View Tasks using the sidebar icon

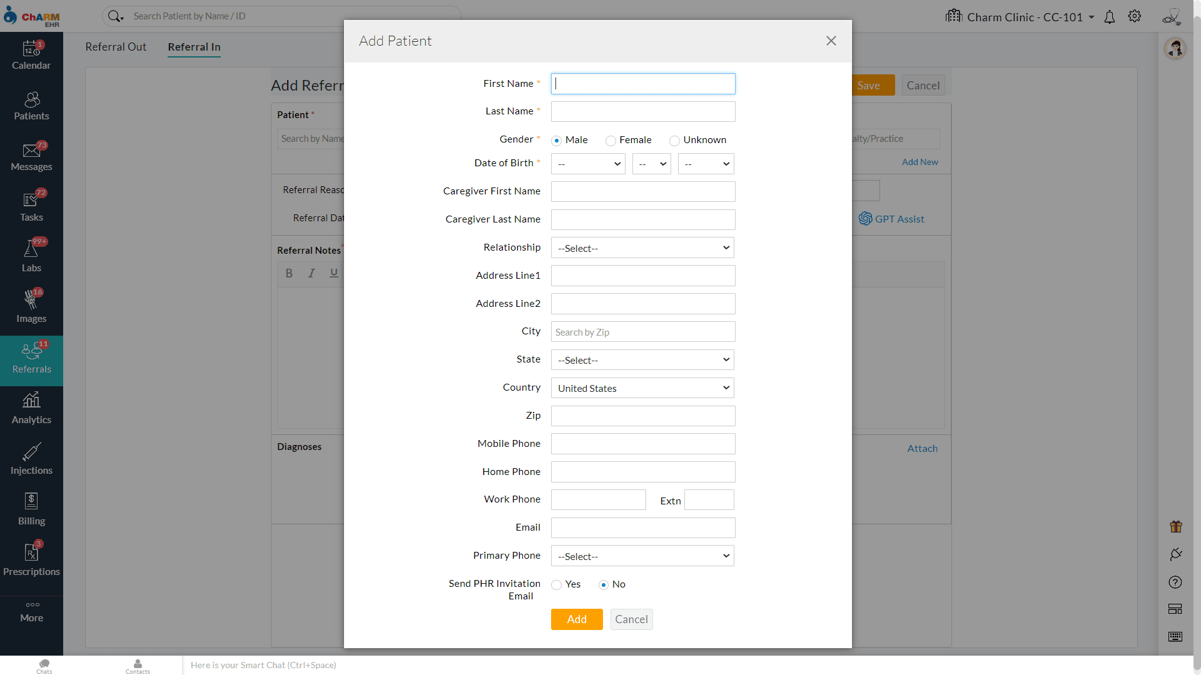pyautogui.click(x=31, y=206)
